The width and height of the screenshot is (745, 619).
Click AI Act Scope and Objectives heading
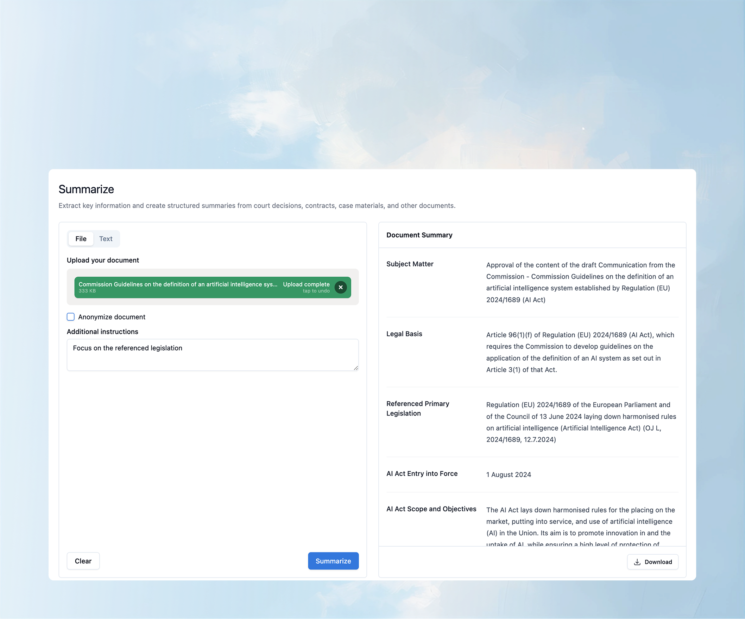click(431, 509)
